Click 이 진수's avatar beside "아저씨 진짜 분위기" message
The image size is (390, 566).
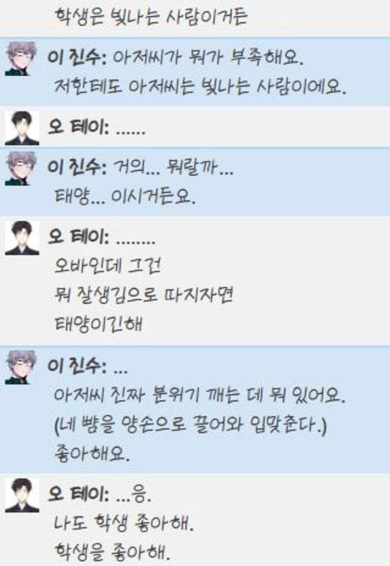22,367
